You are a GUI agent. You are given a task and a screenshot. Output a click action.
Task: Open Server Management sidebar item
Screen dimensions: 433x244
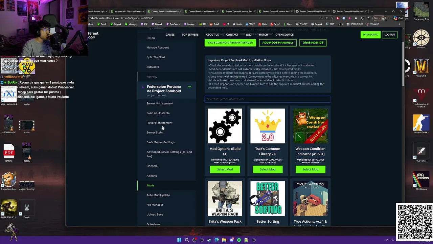click(x=160, y=103)
